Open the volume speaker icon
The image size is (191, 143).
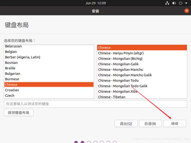[174, 3]
